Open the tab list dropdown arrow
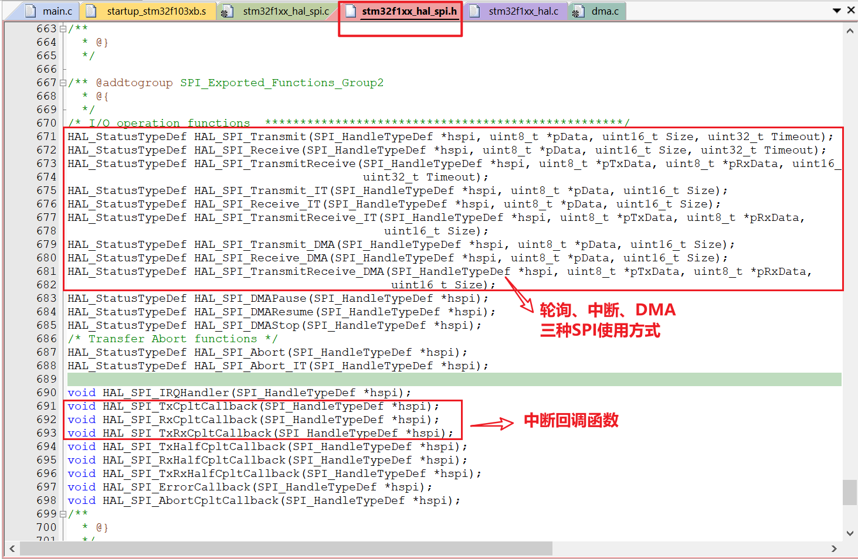The width and height of the screenshot is (858, 559). click(x=837, y=11)
